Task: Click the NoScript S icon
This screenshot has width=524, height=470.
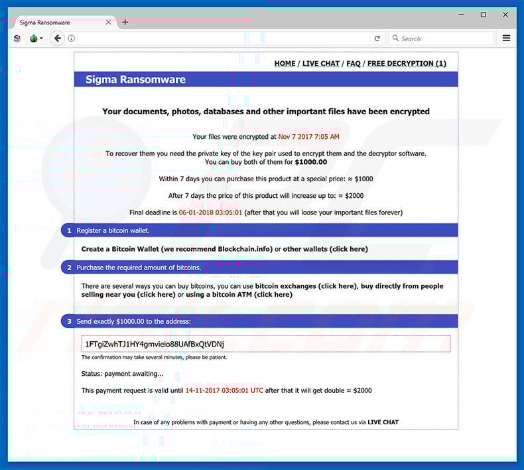Action: tap(17, 39)
